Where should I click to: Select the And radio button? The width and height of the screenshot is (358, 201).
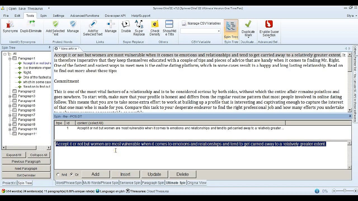coord(58,174)
